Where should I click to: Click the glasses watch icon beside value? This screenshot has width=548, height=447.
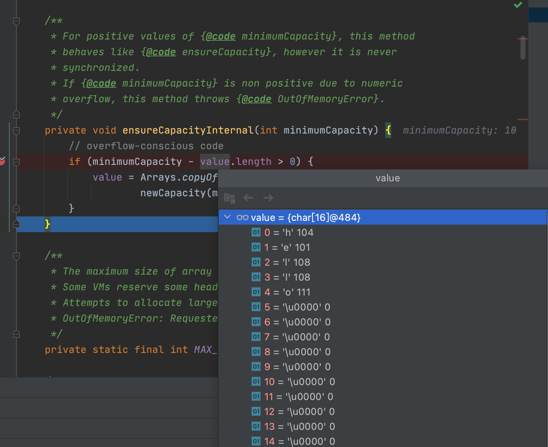point(242,218)
